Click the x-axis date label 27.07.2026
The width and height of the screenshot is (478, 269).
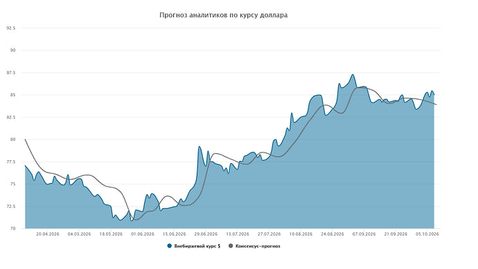click(269, 234)
